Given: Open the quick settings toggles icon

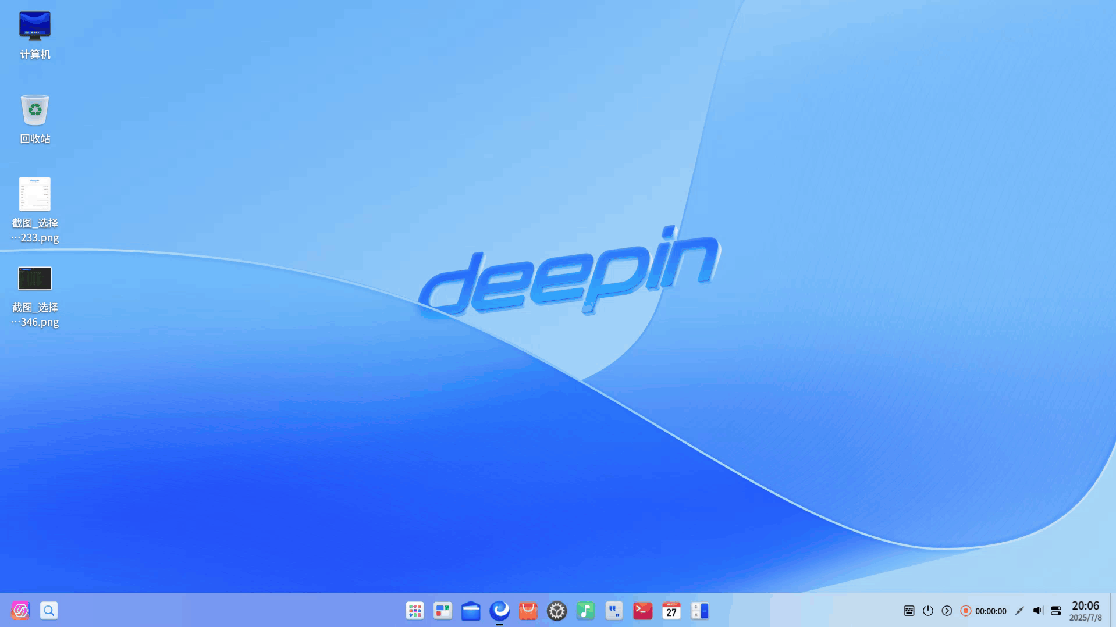Looking at the screenshot, I should tap(1056, 611).
